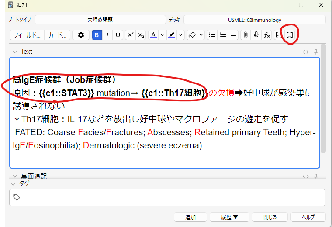Viewport: 332px width, 227px height.
Task: Minimize the 追加 window
Action: point(281,5)
